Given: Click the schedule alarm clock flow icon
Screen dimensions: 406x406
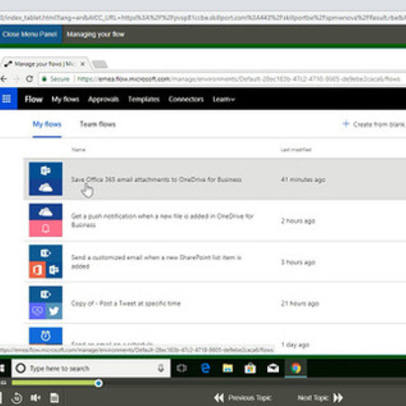Looking at the screenshot, I should pos(46,336).
